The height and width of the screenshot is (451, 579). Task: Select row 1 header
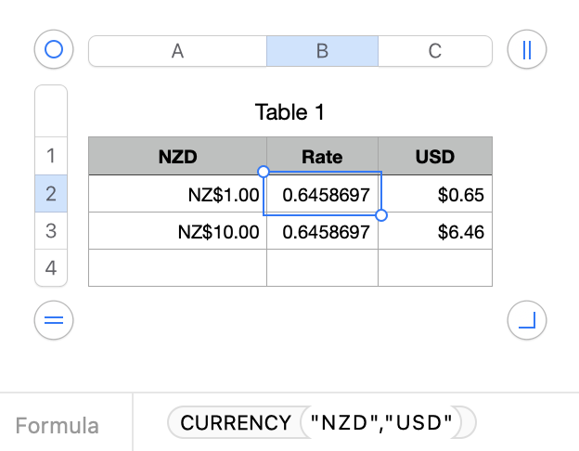[x=51, y=156]
